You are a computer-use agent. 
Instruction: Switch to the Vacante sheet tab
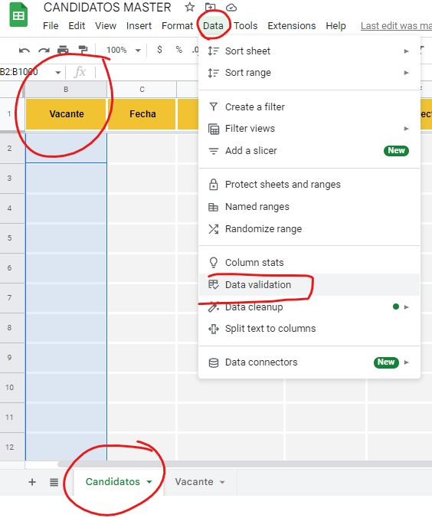click(x=194, y=482)
